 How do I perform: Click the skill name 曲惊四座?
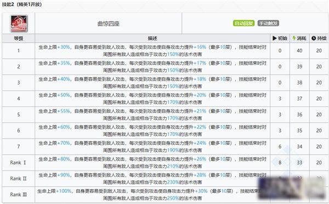pos(109,24)
